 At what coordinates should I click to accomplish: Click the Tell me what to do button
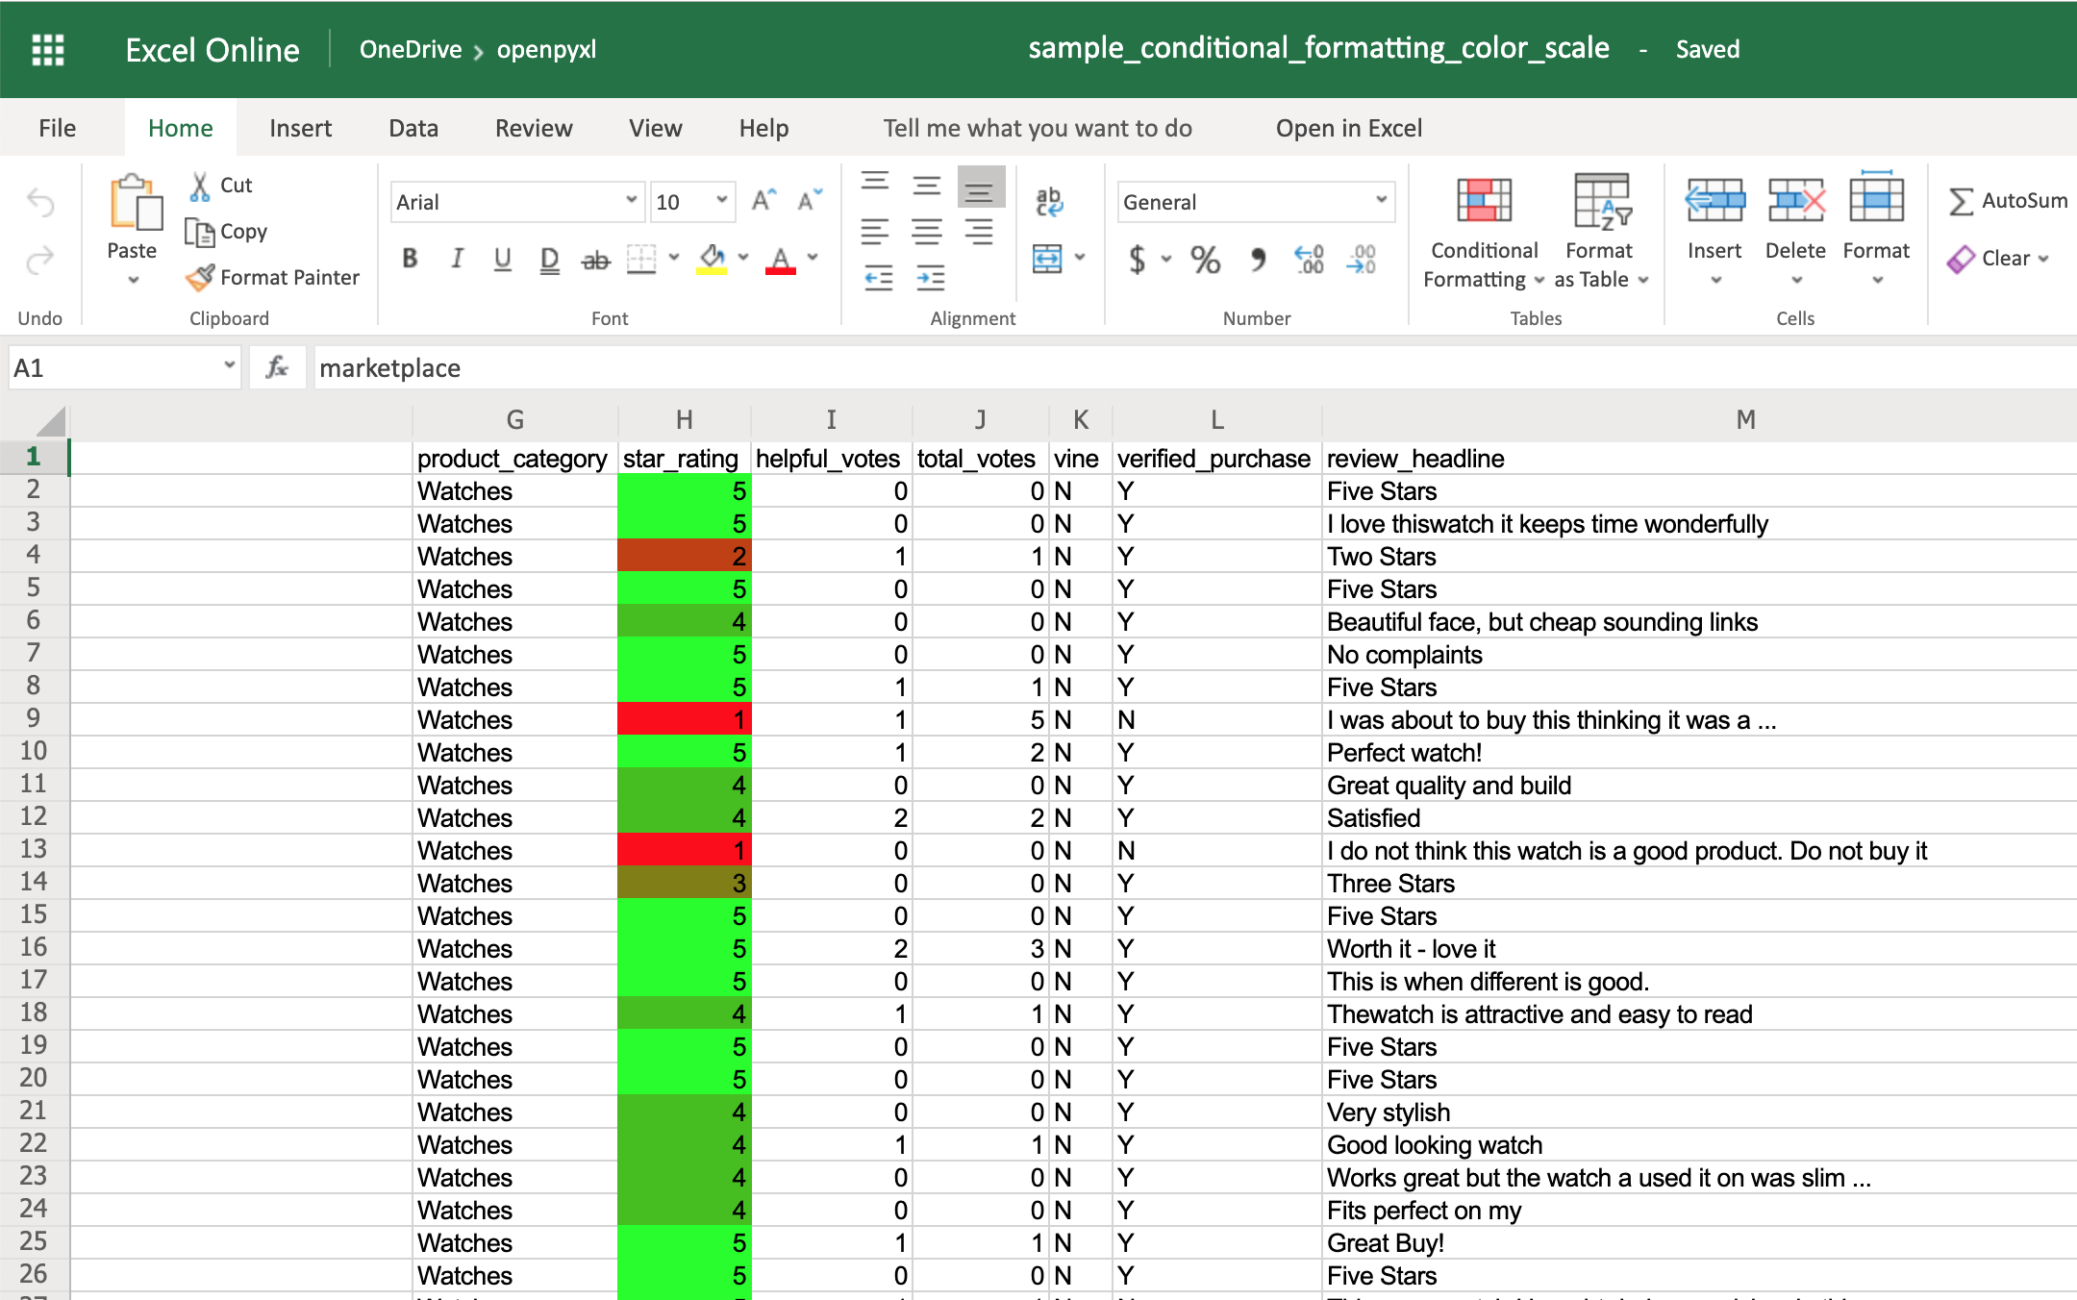coord(1038,129)
